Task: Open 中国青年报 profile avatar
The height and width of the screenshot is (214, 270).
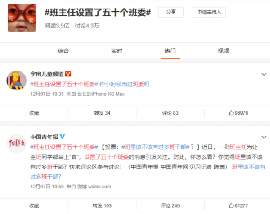Action: pos(17,143)
